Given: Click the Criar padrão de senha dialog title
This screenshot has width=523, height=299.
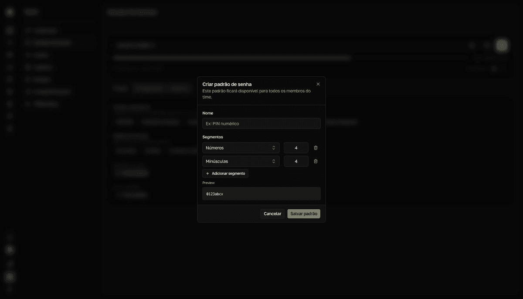Looking at the screenshot, I should point(227,84).
